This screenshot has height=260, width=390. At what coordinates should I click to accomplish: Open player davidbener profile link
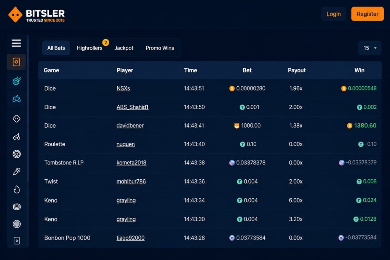pyautogui.click(x=130, y=126)
